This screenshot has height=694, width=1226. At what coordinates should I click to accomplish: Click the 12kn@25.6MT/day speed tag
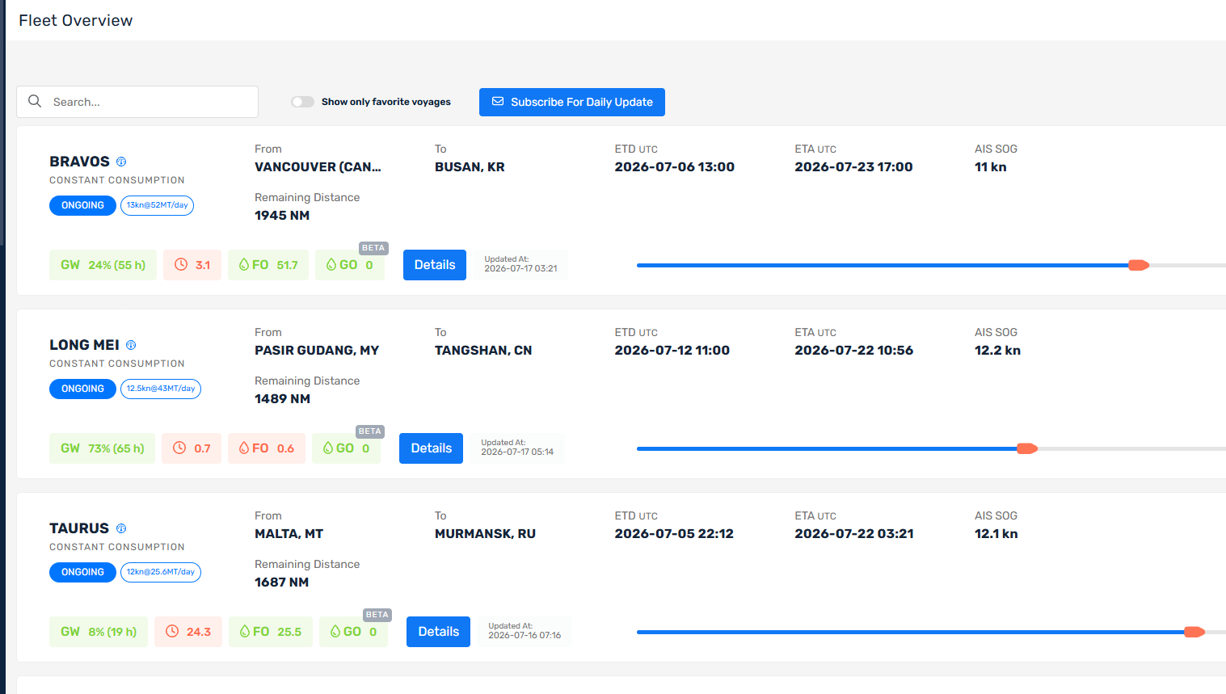point(161,572)
